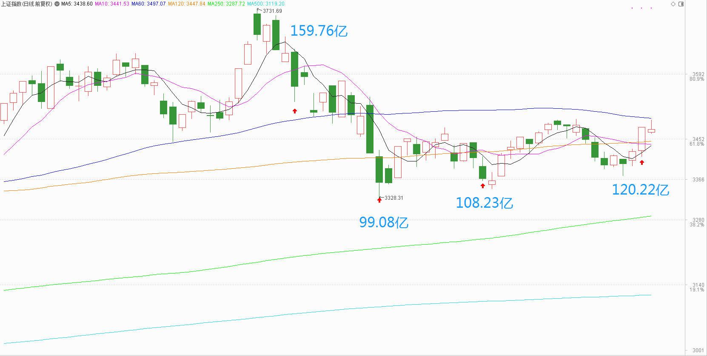This screenshot has height=356, width=707.
Task: Select the green MA250 indicator label
Action: coord(226,4)
